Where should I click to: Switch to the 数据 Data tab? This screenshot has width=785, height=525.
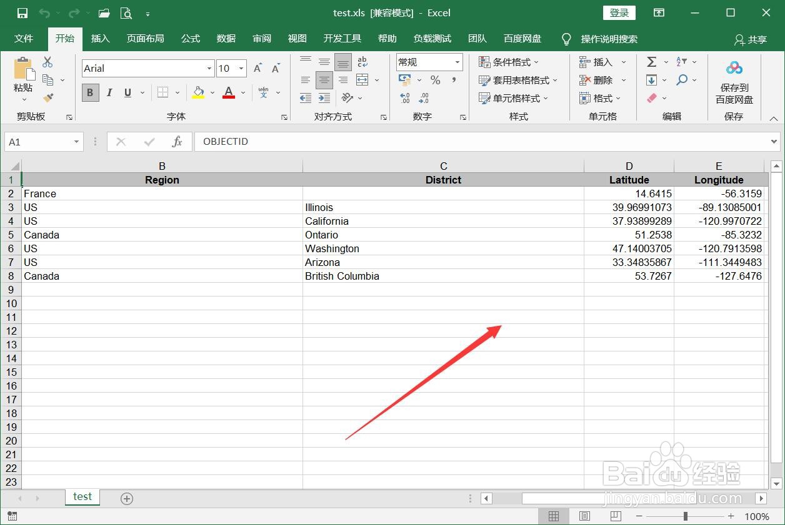click(x=226, y=39)
